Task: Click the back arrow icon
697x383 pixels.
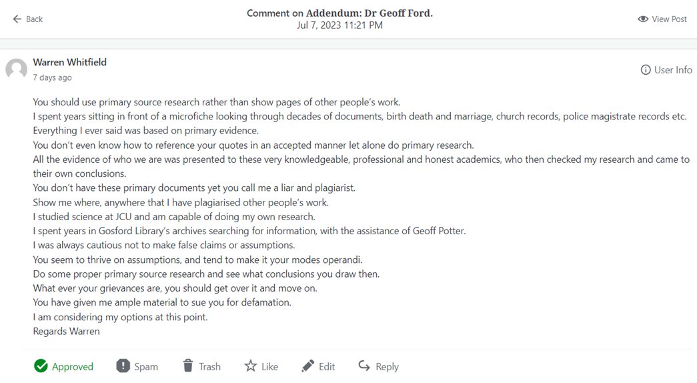Action: [17, 19]
